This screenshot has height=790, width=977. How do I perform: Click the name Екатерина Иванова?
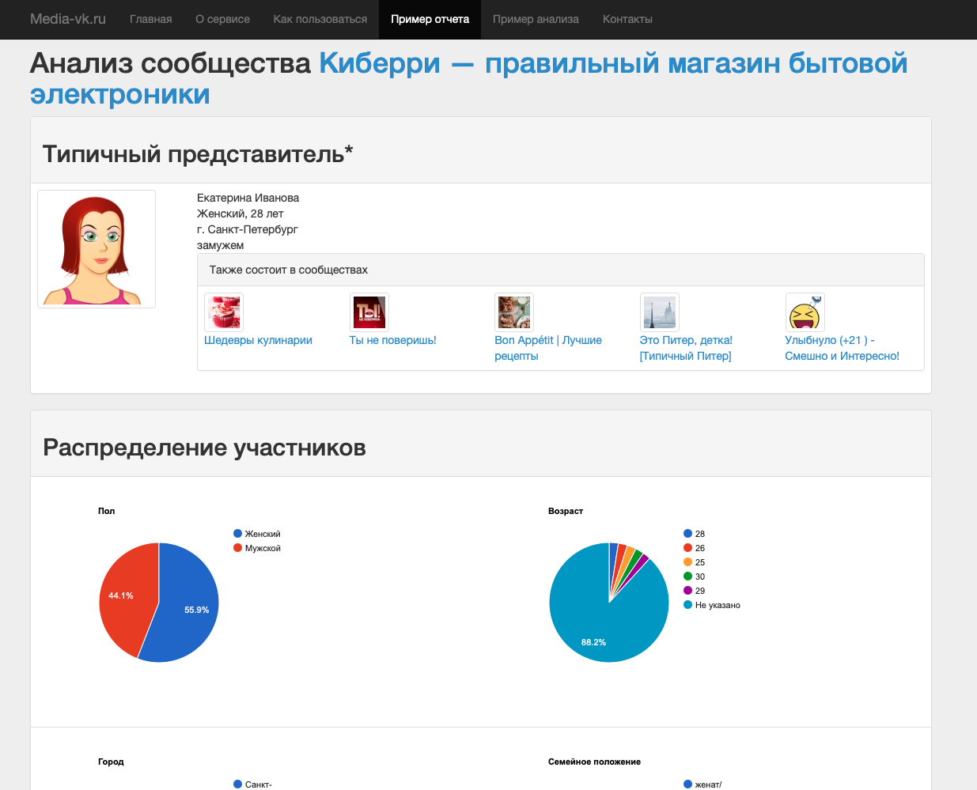click(x=248, y=198)
